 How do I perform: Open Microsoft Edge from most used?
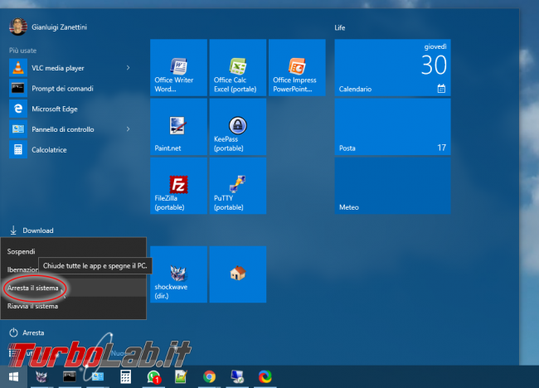point(70,109)
